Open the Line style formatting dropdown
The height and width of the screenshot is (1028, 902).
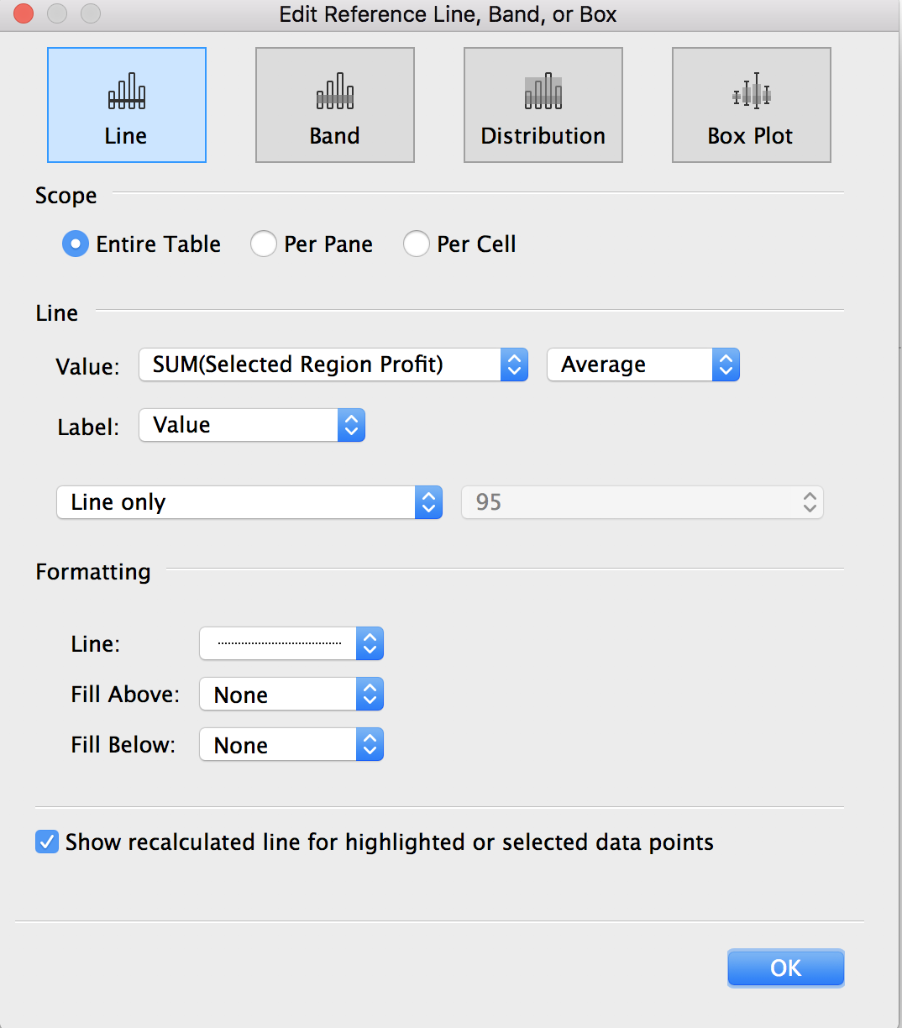coord(291,644)
